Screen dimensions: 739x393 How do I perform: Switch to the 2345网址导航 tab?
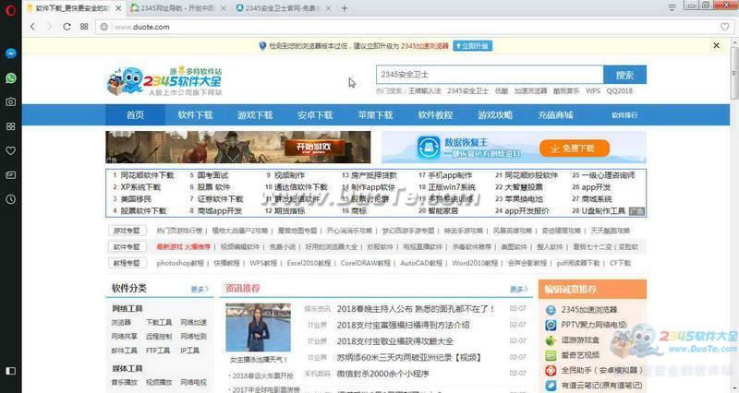pos(176,8)
